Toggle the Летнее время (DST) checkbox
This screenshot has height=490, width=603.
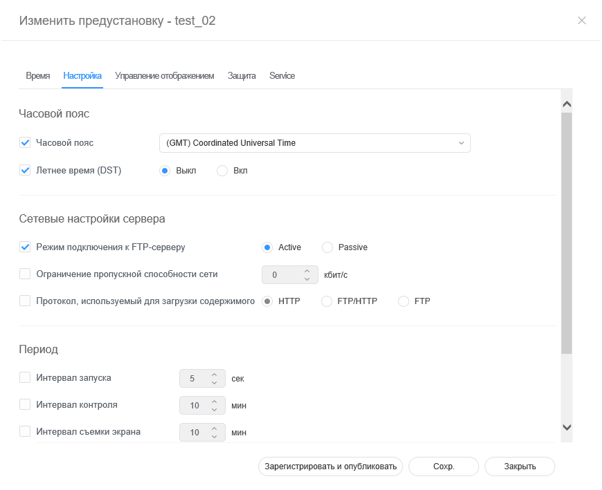pyautogui.click(x=25, y=171)
